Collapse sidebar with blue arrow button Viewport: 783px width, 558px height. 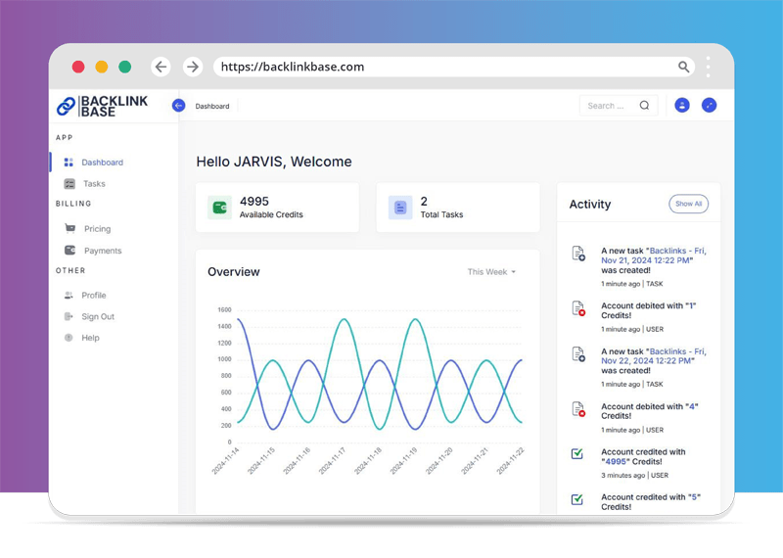pos(178,106)
